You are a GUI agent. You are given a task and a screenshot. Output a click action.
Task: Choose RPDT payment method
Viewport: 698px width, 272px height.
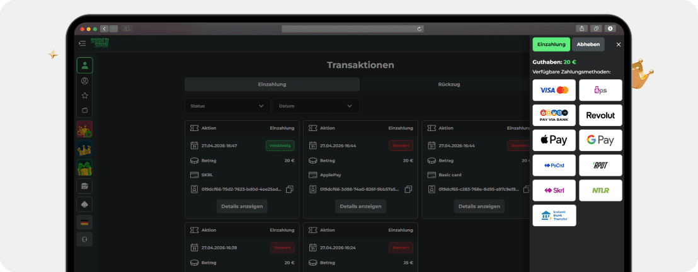tap(600, 165)
